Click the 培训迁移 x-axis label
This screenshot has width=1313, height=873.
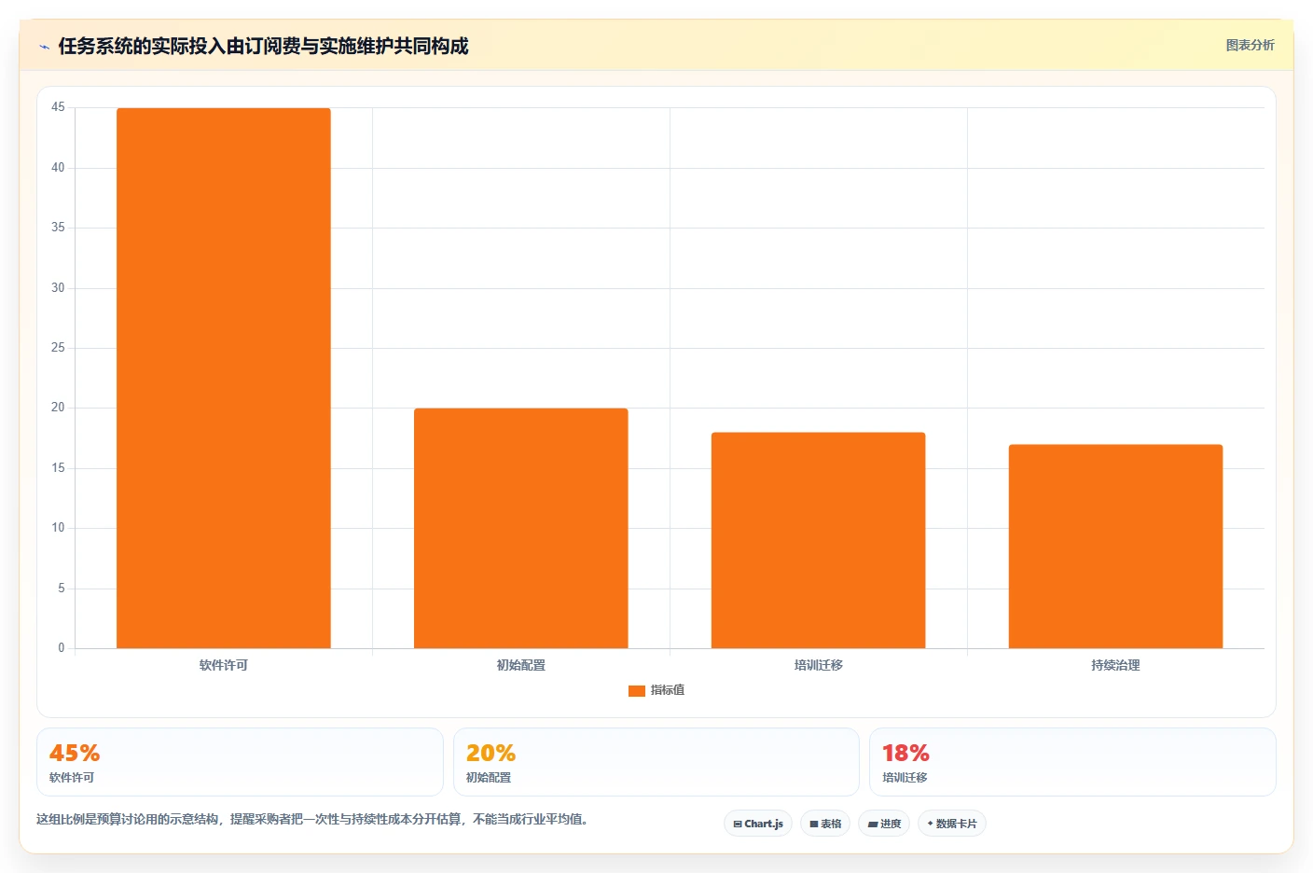point(819,665)
